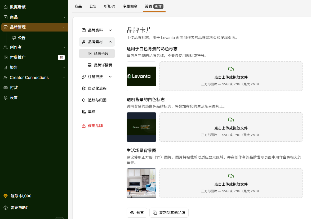This screenshot has width=311, height=219.
Task: Click the 集成 connector icon
Action: click(x=84, y=112)
